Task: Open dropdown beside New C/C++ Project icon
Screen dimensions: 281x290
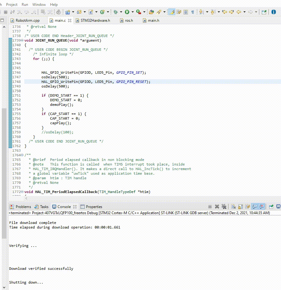Action: point(73,12)
